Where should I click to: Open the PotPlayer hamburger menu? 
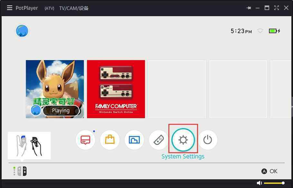(x=10, y=8)
